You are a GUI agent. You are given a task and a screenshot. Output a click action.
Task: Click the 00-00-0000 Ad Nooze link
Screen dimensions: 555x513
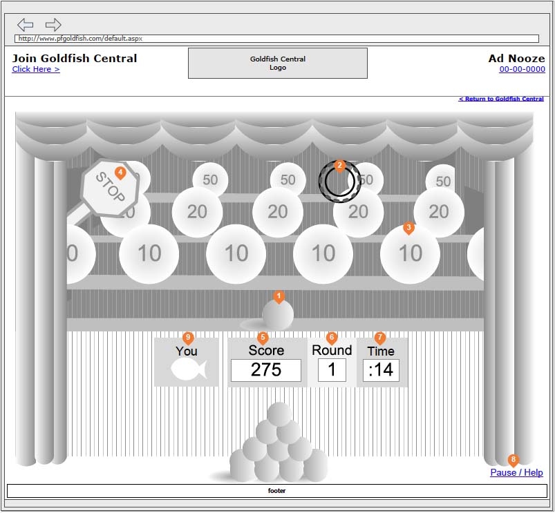pos(522,69)
